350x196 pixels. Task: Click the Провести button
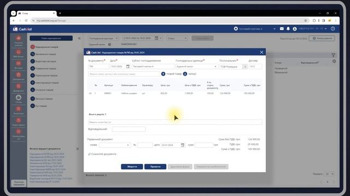(x=155, y=167)
